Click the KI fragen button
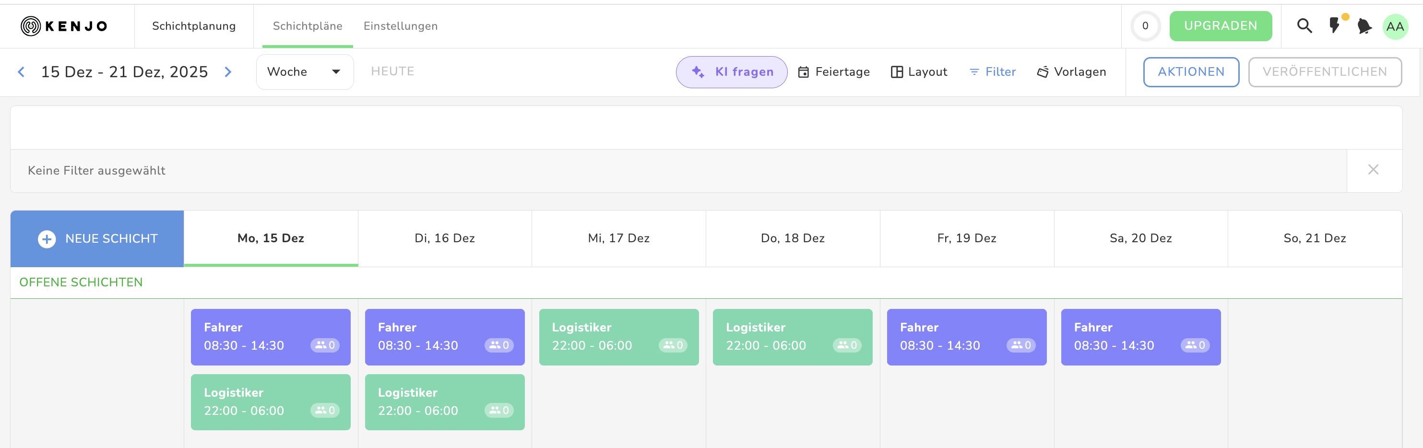 [731, 72]
